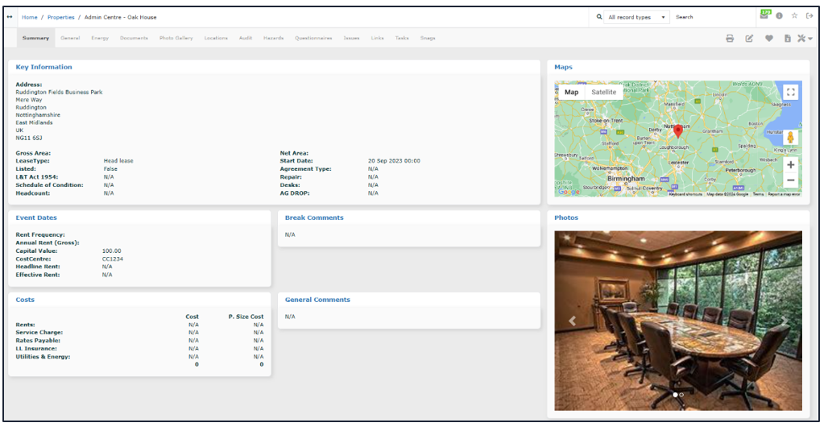828x431 pixels.
Task: Click the '20 Sep 2023 00:00' start date
Action: coord(394,160)
